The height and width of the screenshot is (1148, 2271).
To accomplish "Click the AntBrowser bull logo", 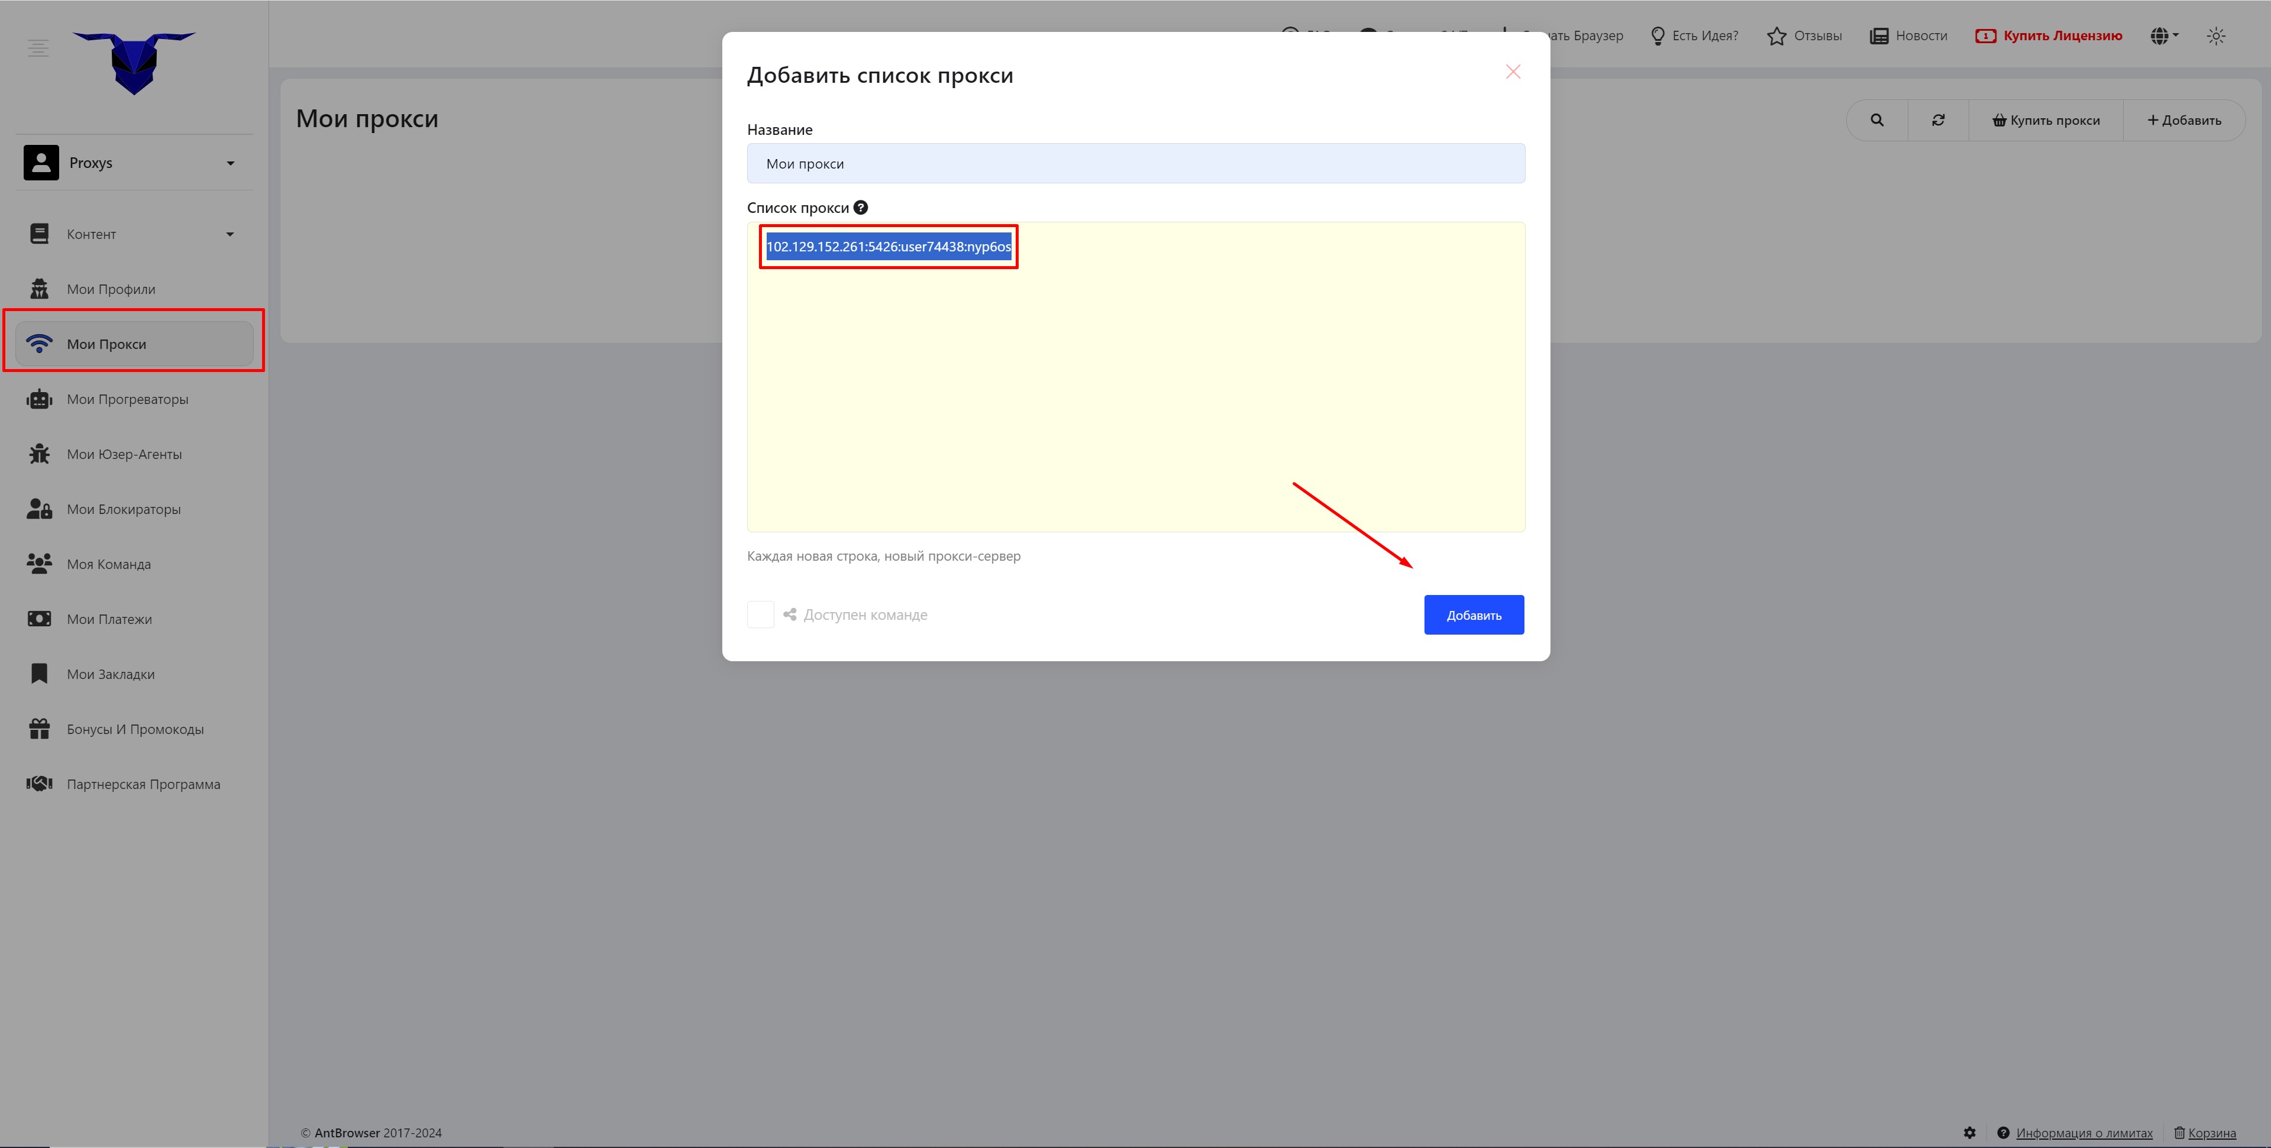I will [x=134, y=63].
